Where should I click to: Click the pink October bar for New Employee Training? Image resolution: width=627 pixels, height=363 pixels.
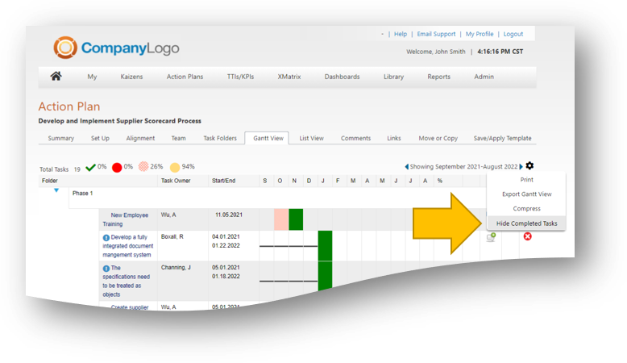pos(281,219)
